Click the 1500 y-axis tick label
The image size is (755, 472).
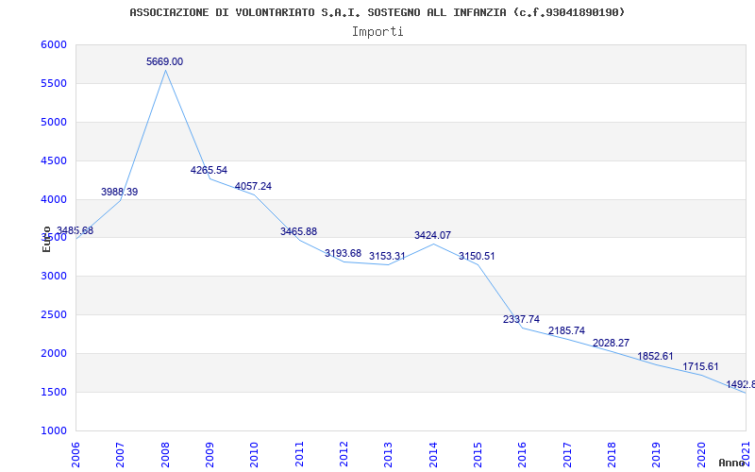[54, 392]
